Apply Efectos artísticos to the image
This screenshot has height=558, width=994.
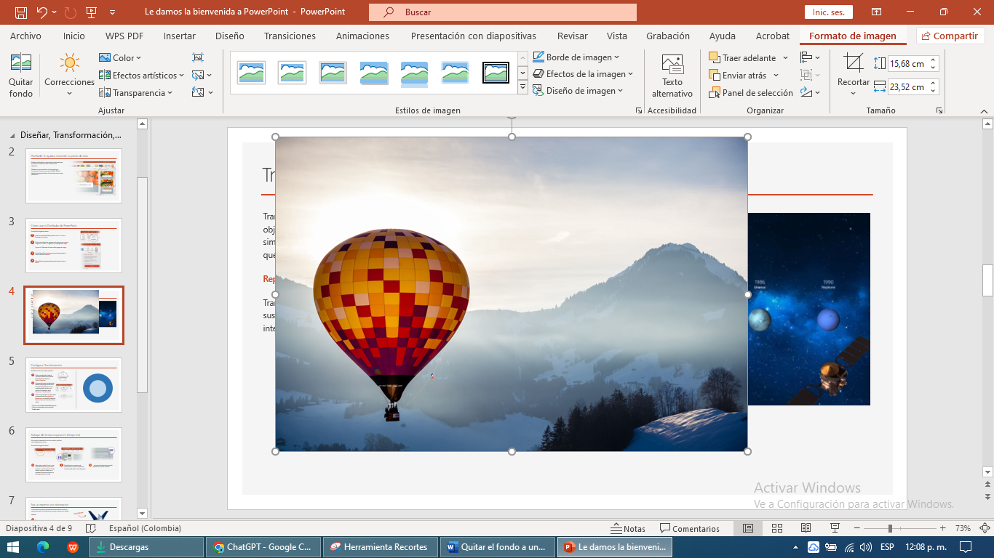coord(143,75)
